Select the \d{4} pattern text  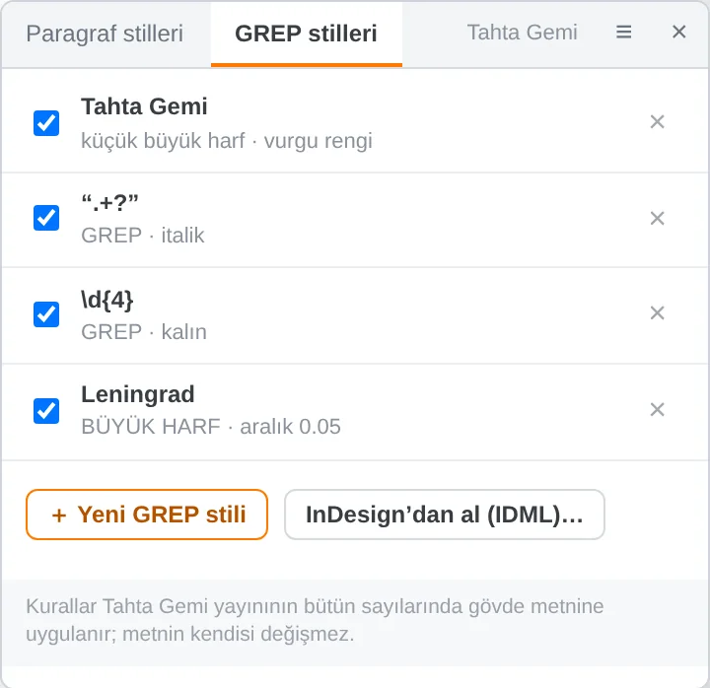pyautogui.click(x=107, y=300)
